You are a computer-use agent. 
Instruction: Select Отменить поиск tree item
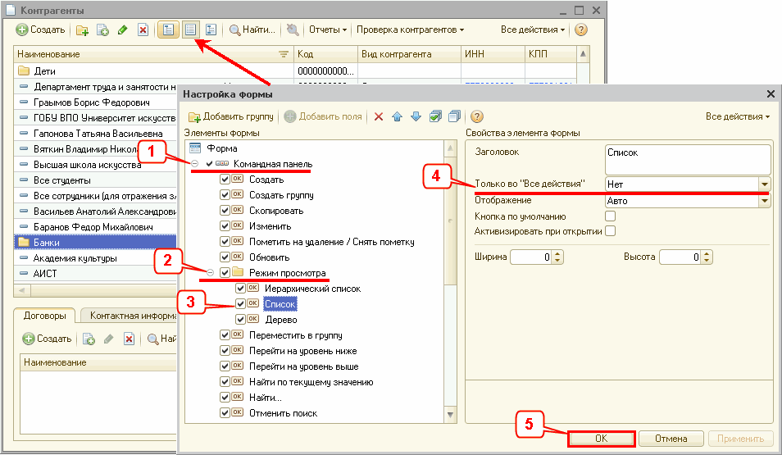pyautogui.click(x=283, y=413)
